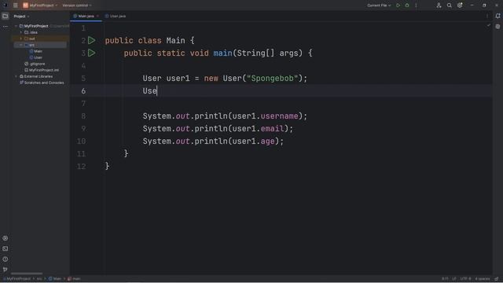Click user1.email on line 9
503x283 pixels.
(x=259, y=129)
